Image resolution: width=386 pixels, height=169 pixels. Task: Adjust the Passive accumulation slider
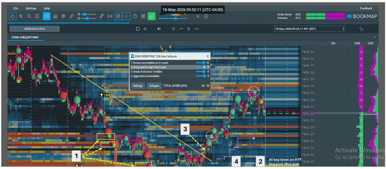[200, 63]
